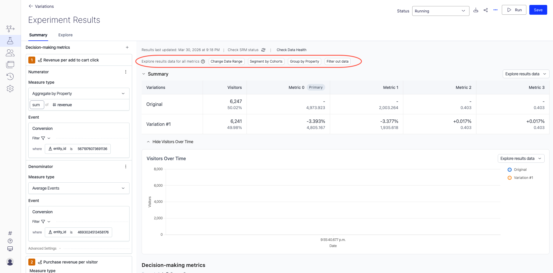Open the help question mark icon in sidebar
The image size is (553, 273).
coord(10,241)
